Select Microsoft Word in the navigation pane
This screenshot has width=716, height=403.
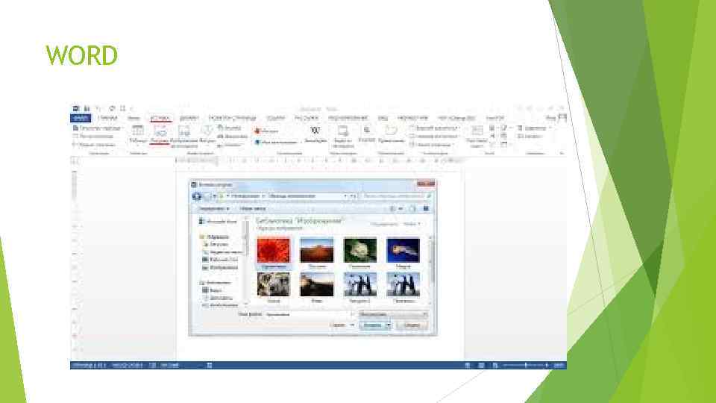[x=219, y=222]
